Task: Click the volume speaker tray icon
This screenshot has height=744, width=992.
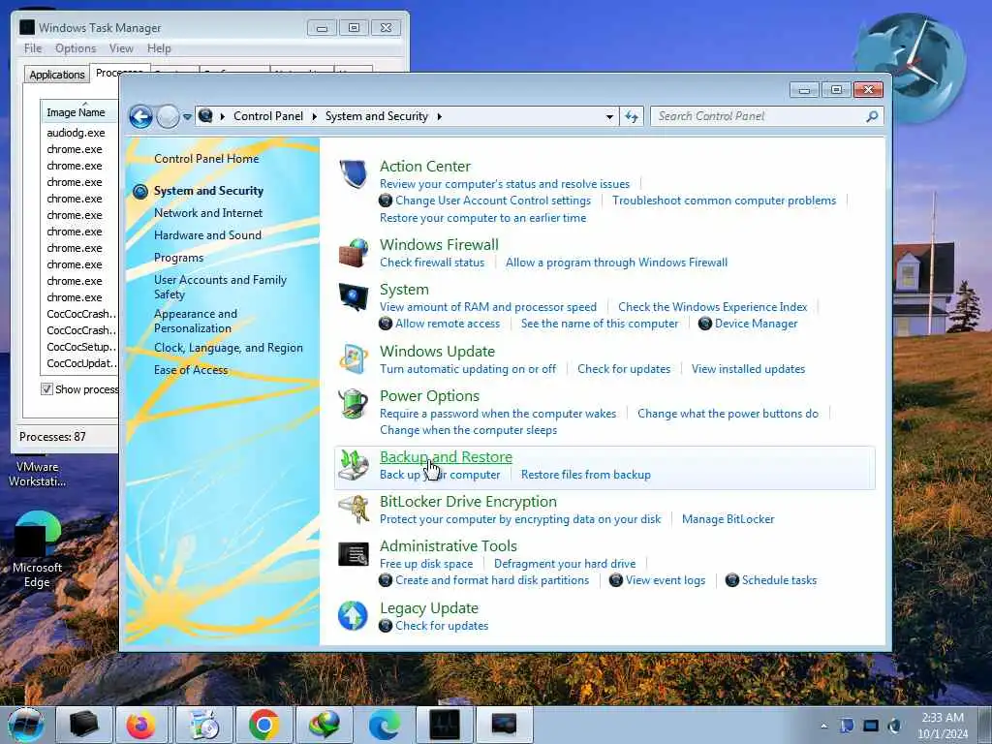Action: (x=894, y=726)
